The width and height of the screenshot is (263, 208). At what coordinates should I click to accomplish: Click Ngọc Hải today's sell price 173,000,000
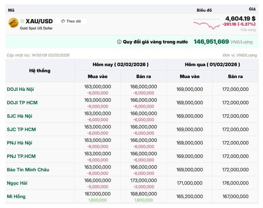144,180
